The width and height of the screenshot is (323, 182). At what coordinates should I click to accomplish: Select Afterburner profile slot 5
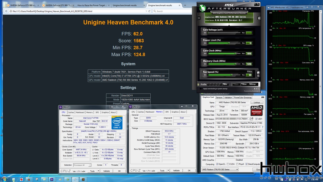coord(221,84)
